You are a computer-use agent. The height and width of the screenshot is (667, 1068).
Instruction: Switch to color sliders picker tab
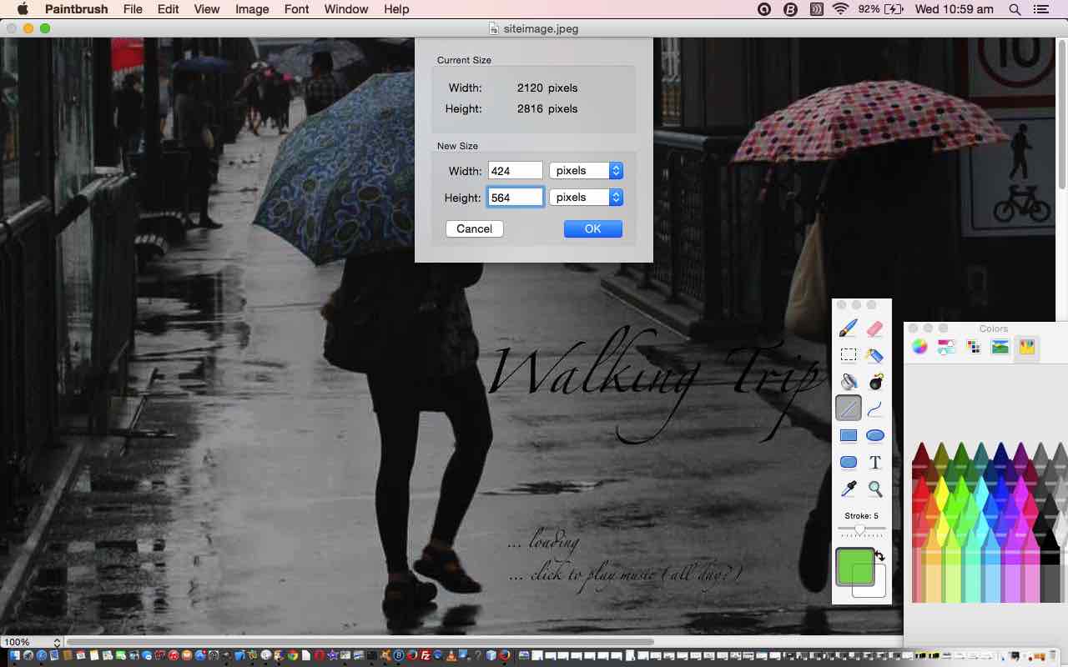coord(946,347)
